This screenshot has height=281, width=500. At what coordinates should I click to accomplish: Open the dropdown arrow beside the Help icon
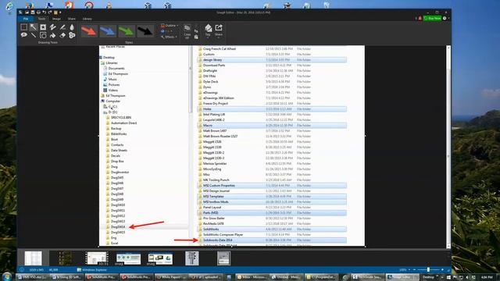[x=448, y=19]
